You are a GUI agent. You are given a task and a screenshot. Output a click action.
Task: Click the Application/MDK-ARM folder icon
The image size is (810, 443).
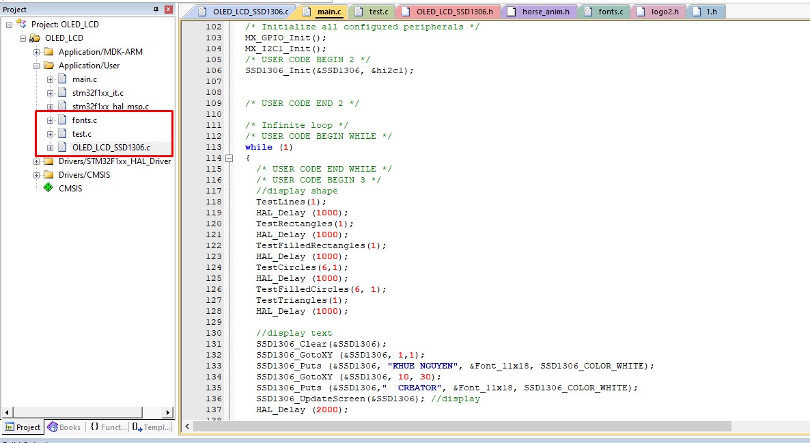click(48, 52)
